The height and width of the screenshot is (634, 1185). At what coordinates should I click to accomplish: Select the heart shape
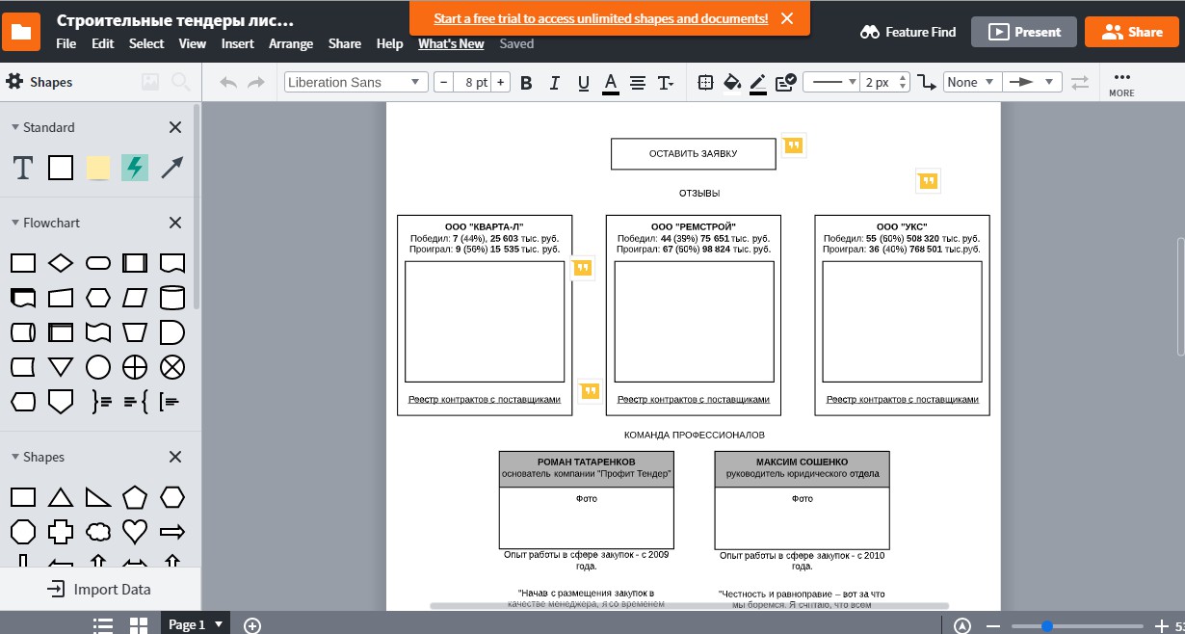point(135,531)
